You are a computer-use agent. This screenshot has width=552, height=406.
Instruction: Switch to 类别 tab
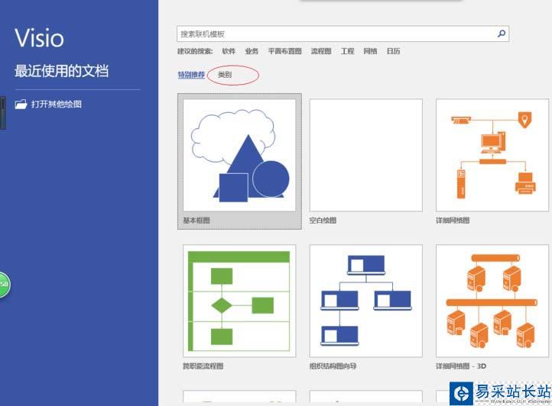[x=225, y=75]
